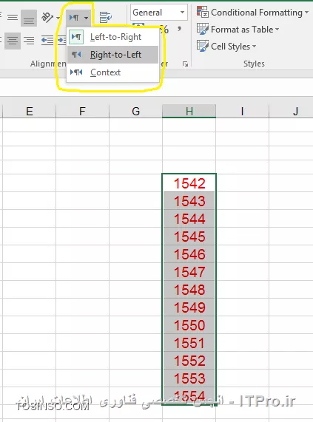Open the Cell Styles dropdown
The image size is (313, 422).
(x=254, y=47)
